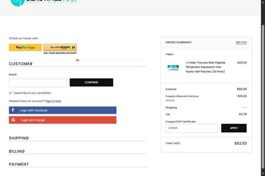
Task: Choose Pay with Amazon button
Action: [x=60, y=47]
